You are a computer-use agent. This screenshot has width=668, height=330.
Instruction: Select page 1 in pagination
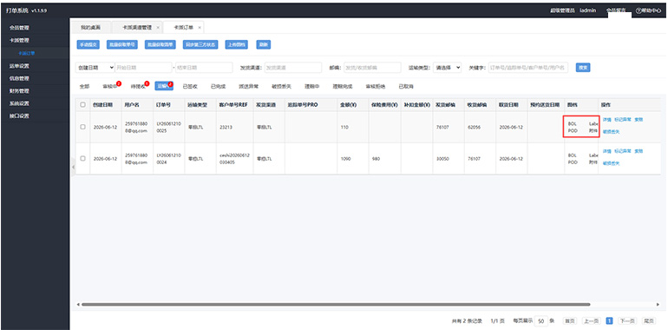[x=609, y=320]
